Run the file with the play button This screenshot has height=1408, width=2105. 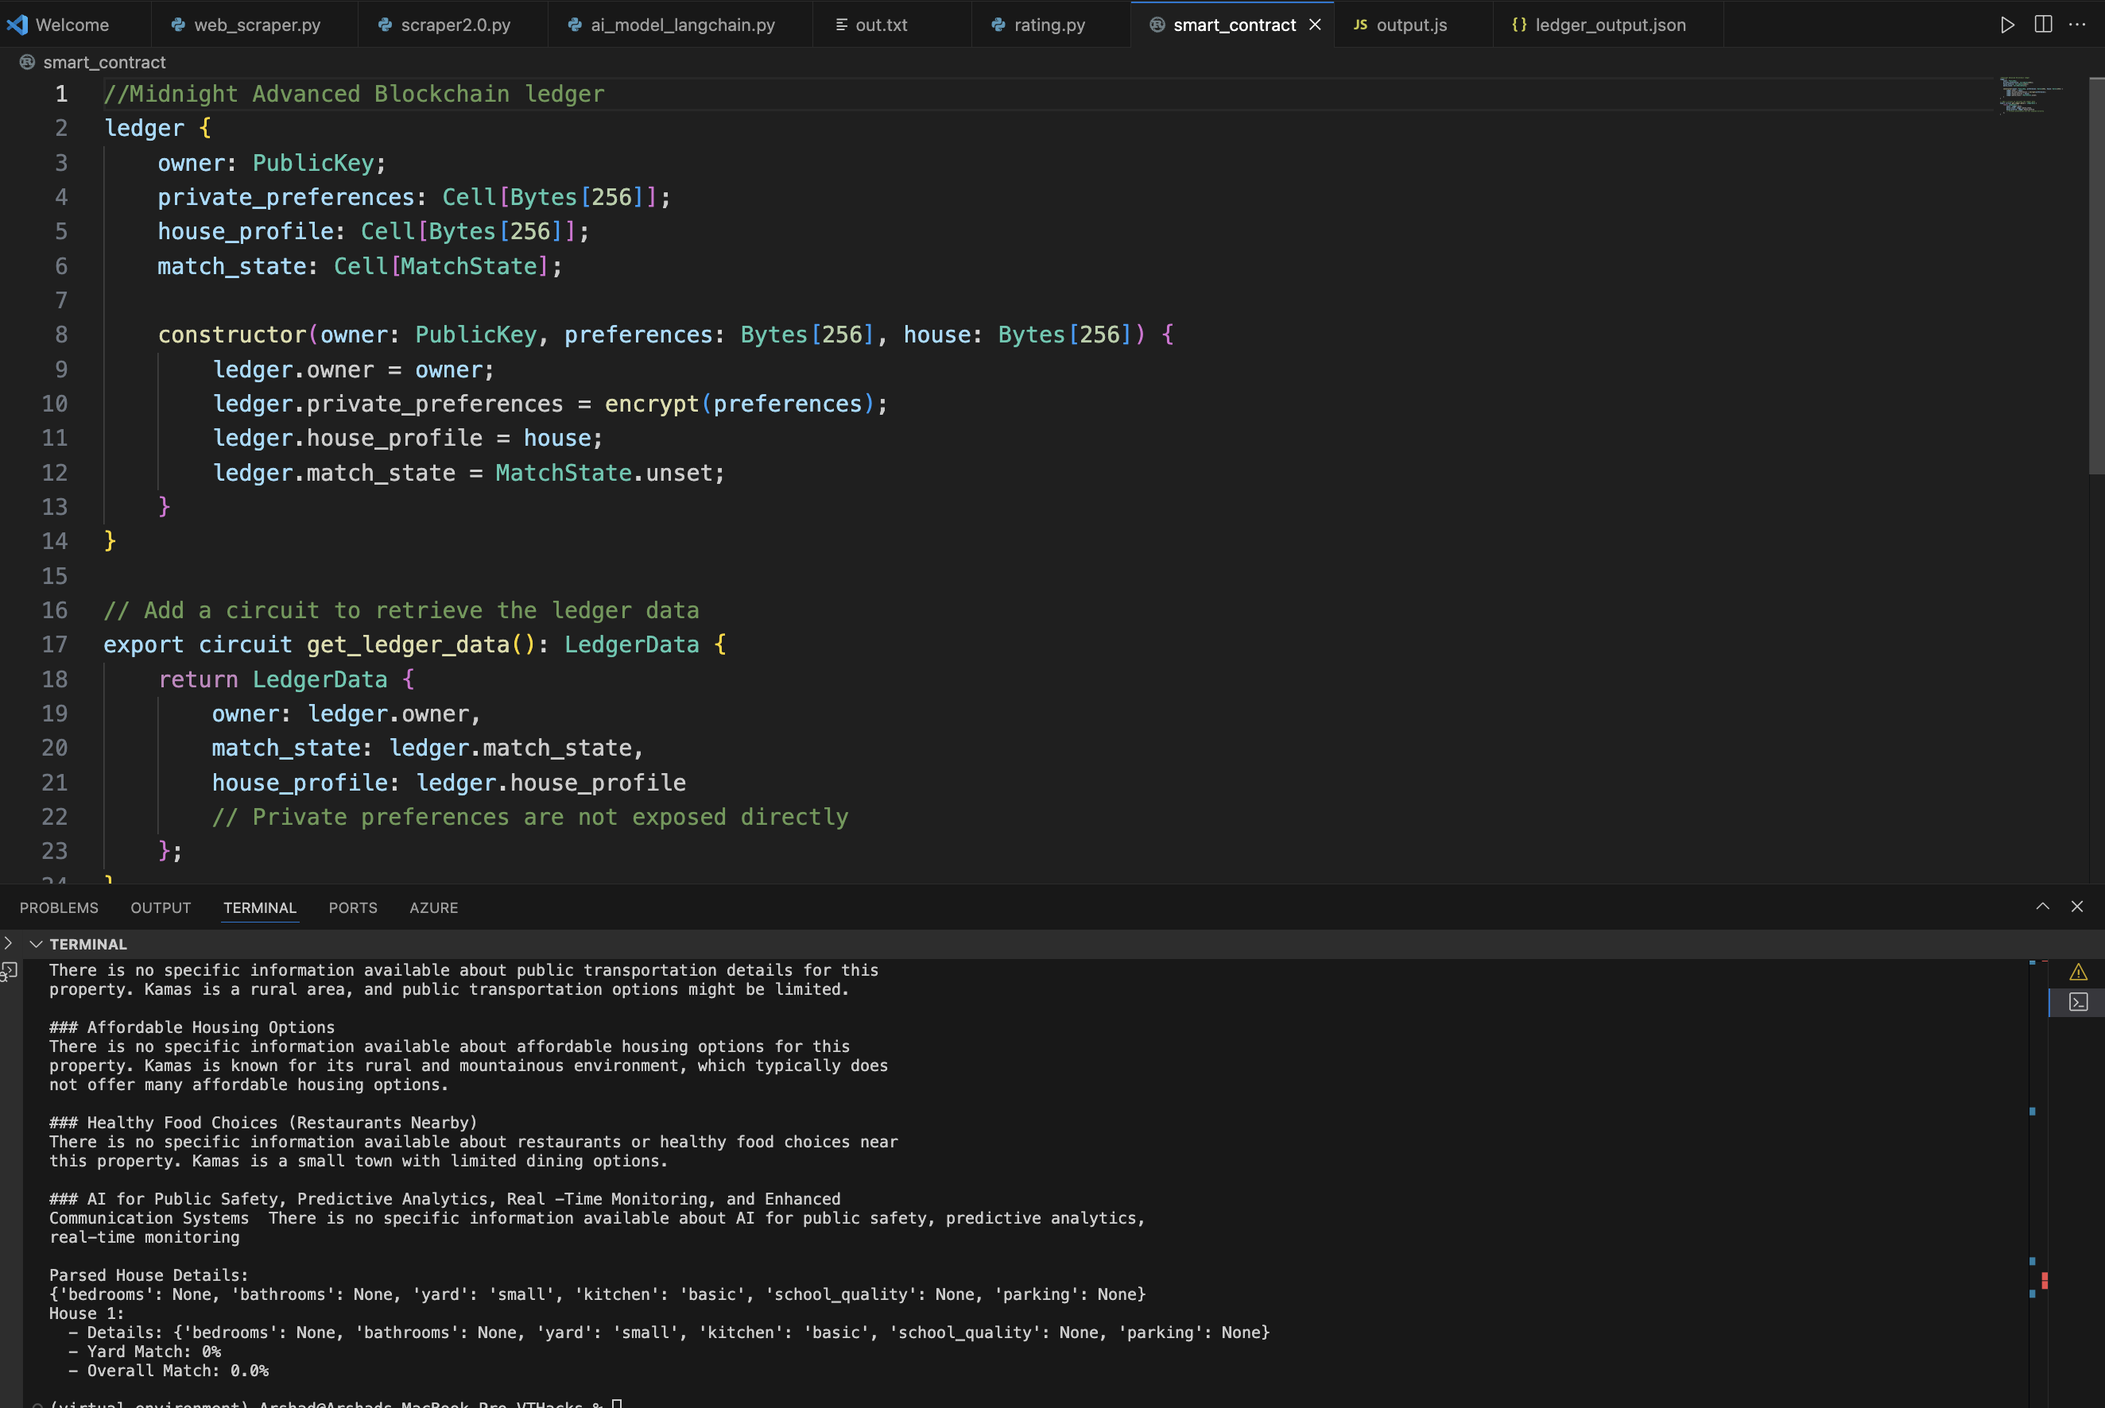coord(2007,25)
